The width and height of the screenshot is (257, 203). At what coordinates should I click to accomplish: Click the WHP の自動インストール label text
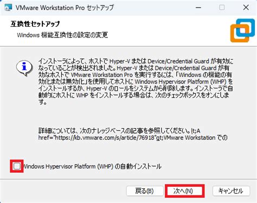click(x=92, y=166)
